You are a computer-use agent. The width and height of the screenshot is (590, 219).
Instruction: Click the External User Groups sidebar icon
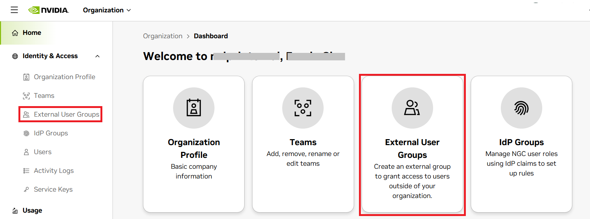tap(26, 114)
